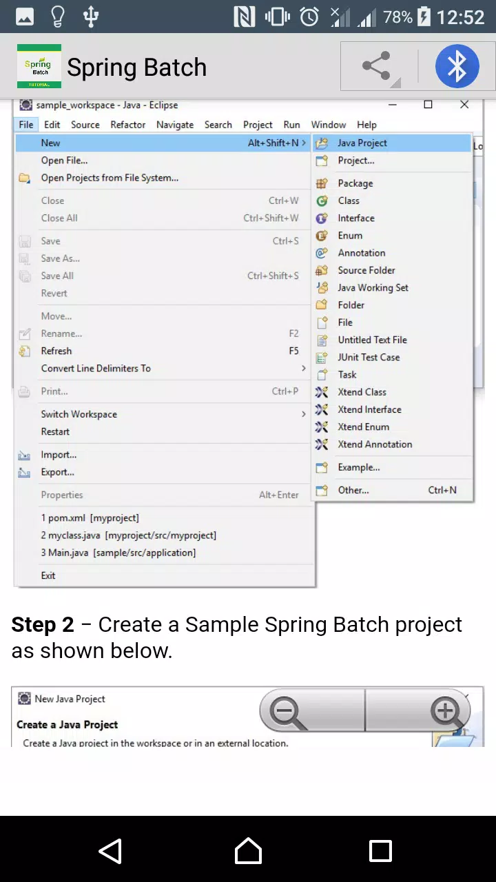Open the File menu
The width and height of the screenshot is (496, 882).
tap(26, 125)
